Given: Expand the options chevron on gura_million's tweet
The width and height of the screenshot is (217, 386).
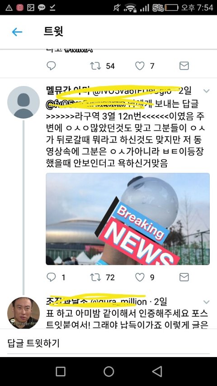Looking at the screenshot, I should (x=207, y=302).
